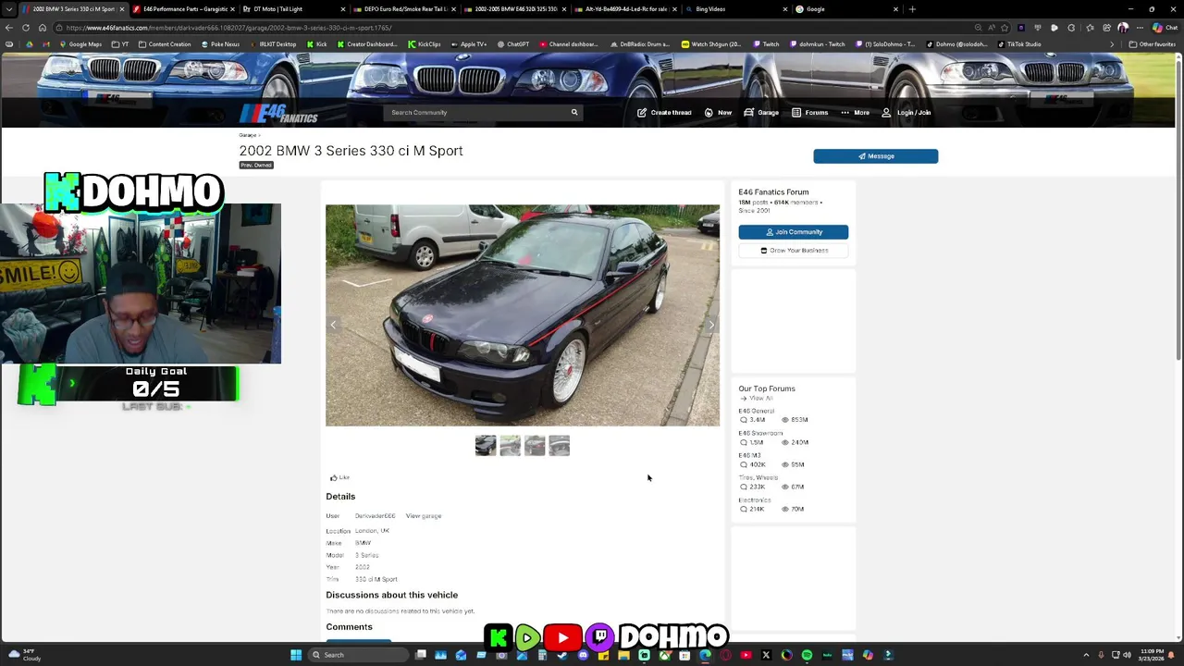Open the Garage icon in navbar
Screen dimensions: 1184x666
coord(748,113)
